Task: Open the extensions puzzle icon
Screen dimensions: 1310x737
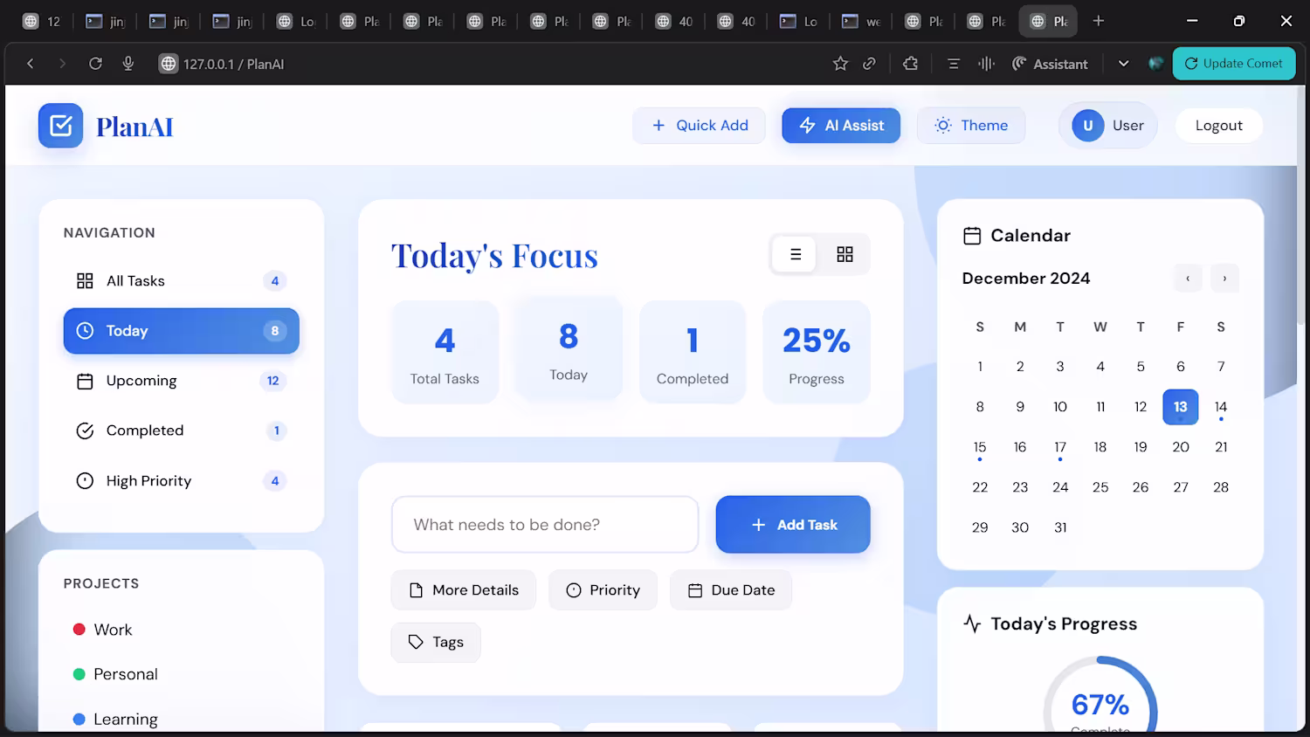Action: [910, 64]
